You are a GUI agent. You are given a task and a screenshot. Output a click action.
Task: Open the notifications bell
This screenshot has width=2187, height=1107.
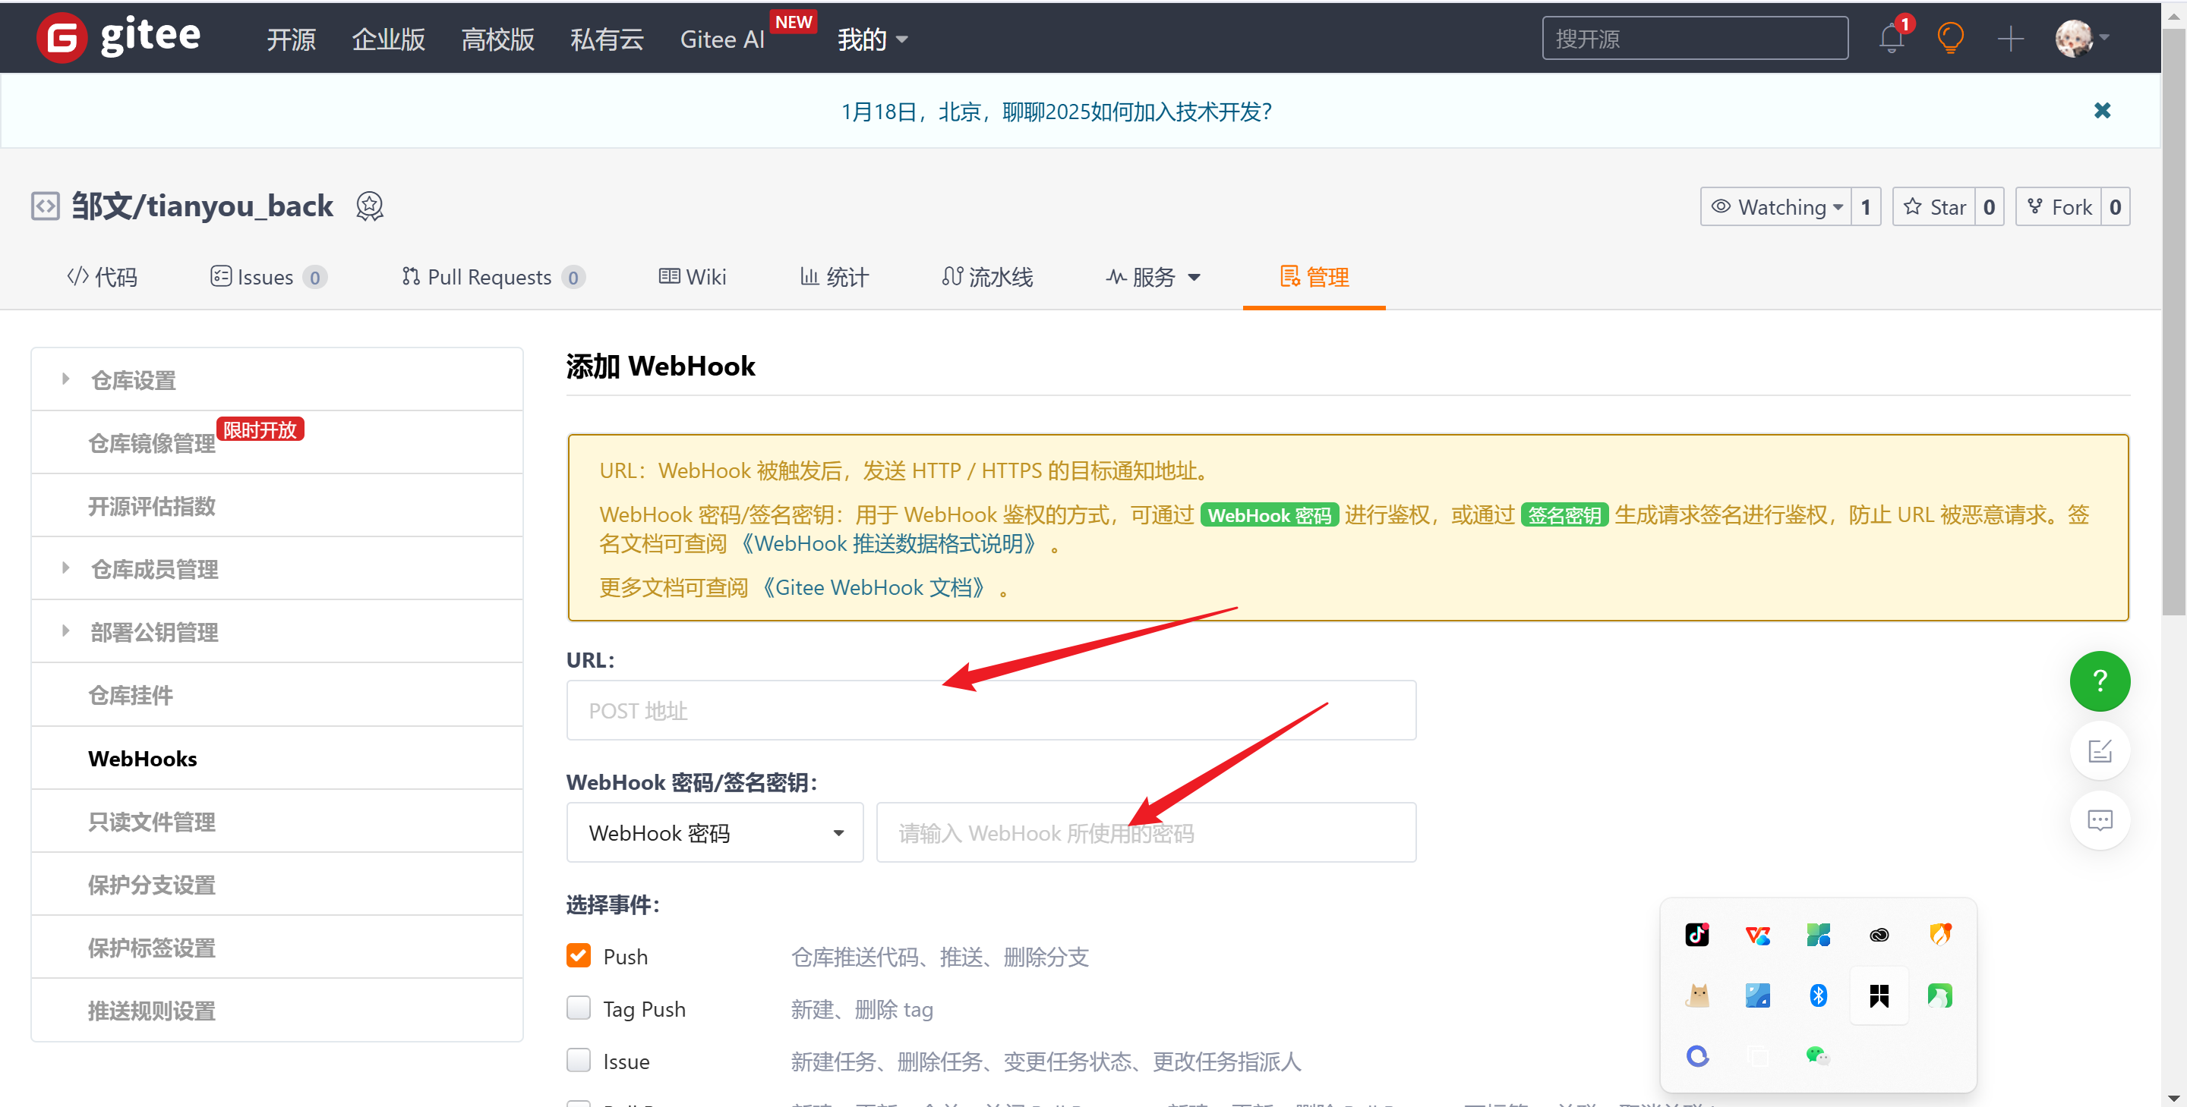pyautogui.click(x=1892, y=39)
